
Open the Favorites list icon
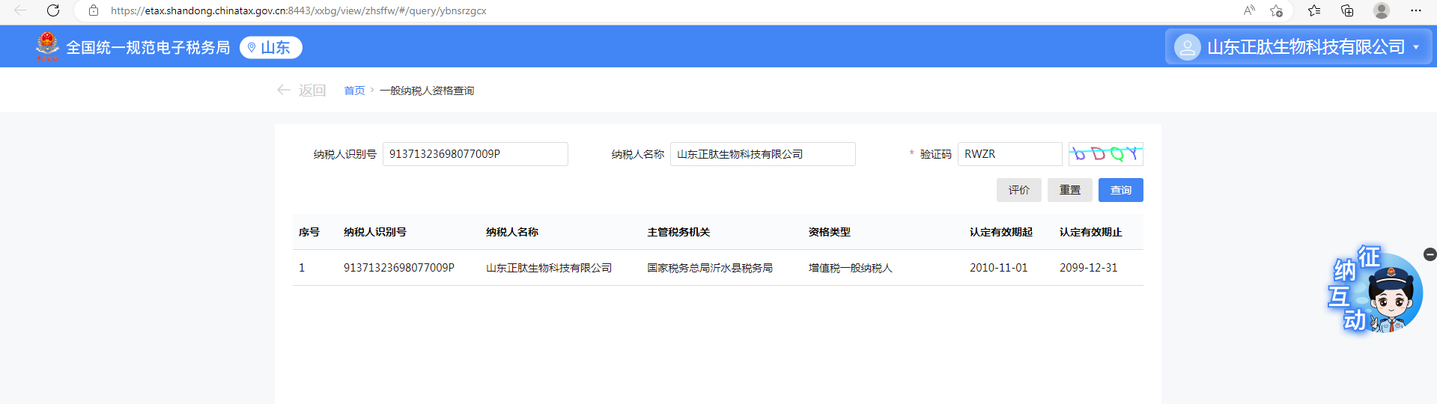coord(1313,10)
